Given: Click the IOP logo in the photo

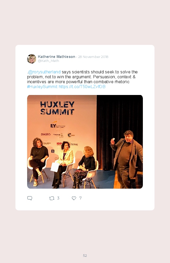Looking at the screenshot, I should [59, 143].
